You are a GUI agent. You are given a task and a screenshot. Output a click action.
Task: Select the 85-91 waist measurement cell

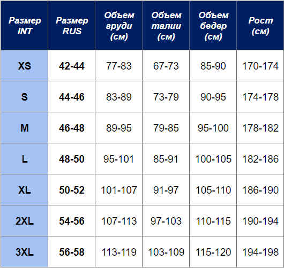point(166,159)
